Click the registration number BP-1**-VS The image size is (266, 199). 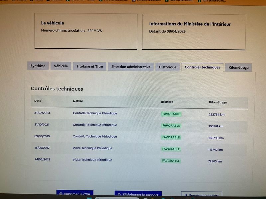point(95,31)
